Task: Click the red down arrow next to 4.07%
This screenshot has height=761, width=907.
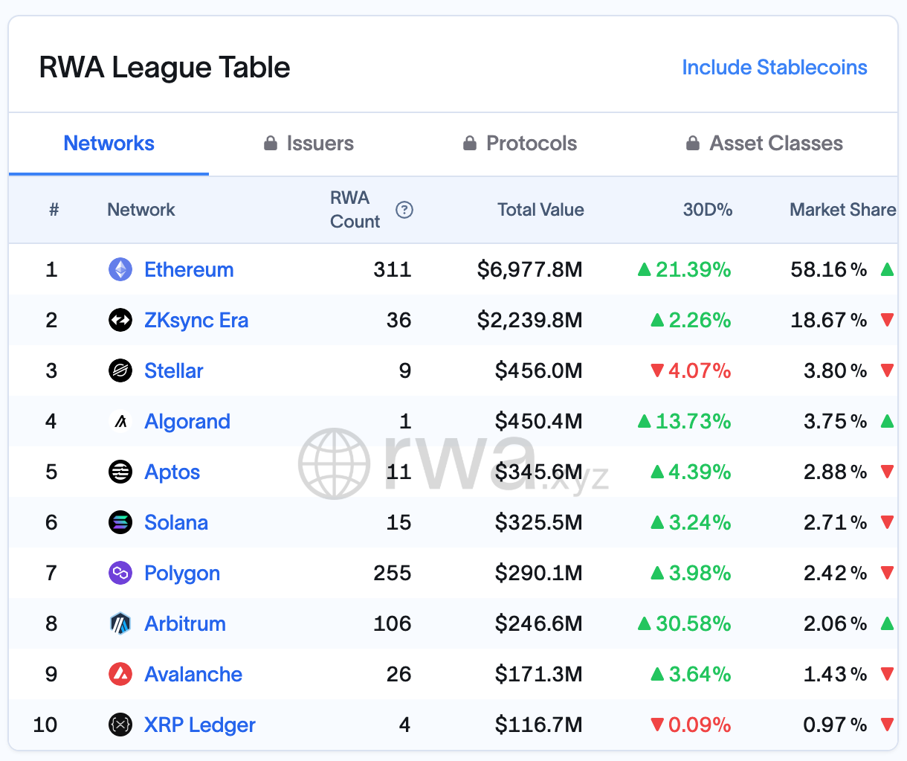Action: click(657, 370)
